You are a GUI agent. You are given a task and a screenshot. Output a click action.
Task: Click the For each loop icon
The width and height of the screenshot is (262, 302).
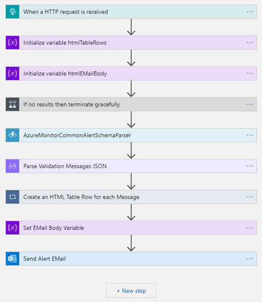(12, 197)
